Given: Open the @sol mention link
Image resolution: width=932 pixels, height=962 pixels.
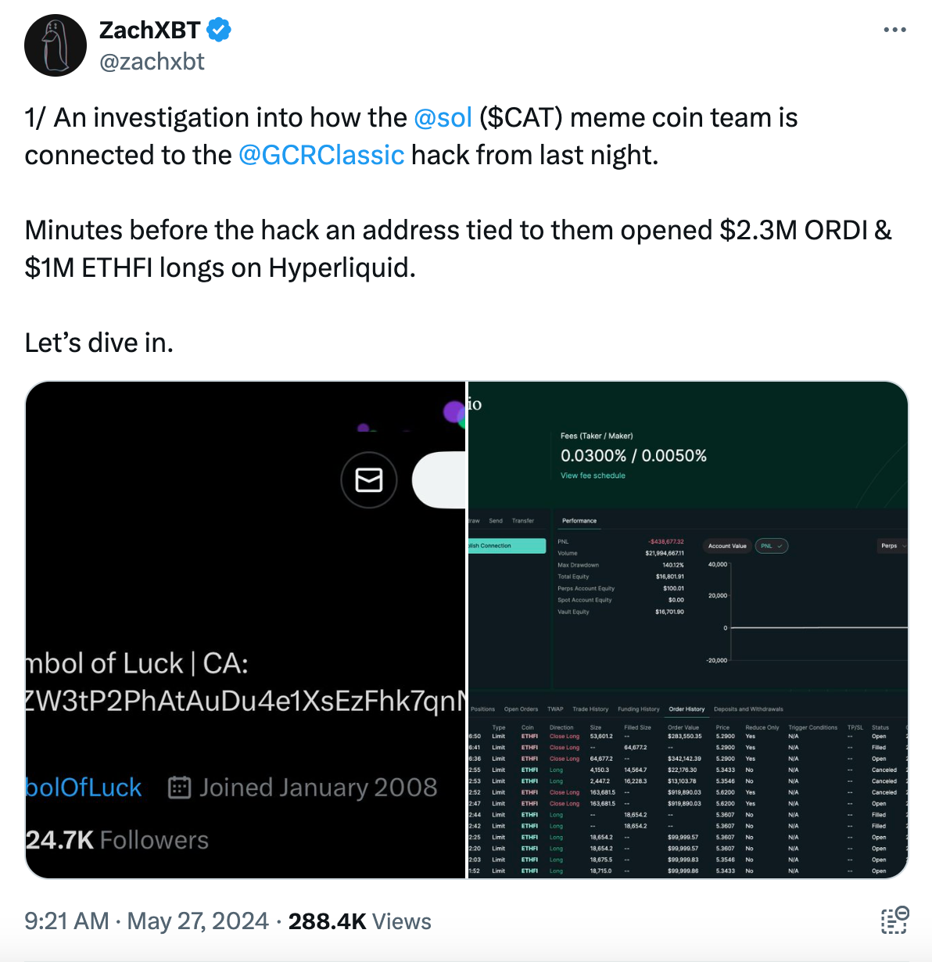Looking at the screenshot, I should [443, 118].
